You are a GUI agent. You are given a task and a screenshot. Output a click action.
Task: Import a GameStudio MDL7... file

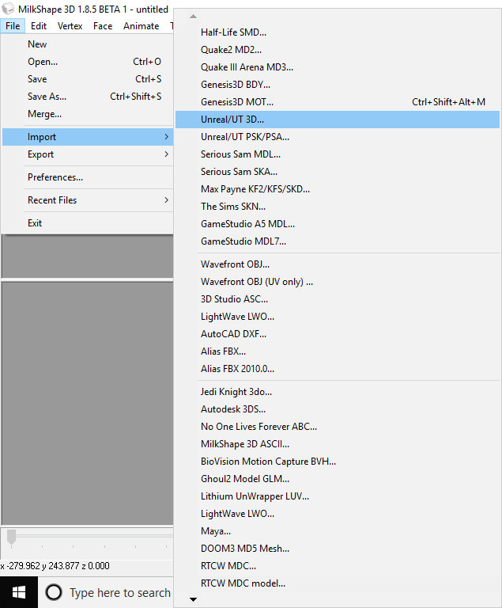(338, 241)
